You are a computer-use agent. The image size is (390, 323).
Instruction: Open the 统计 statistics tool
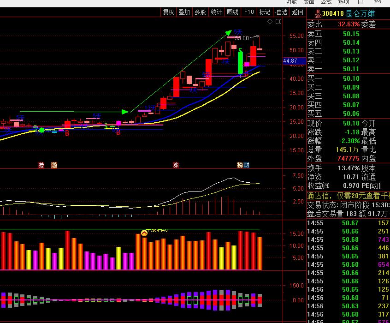pyautogui.click(x=216, y=12)
